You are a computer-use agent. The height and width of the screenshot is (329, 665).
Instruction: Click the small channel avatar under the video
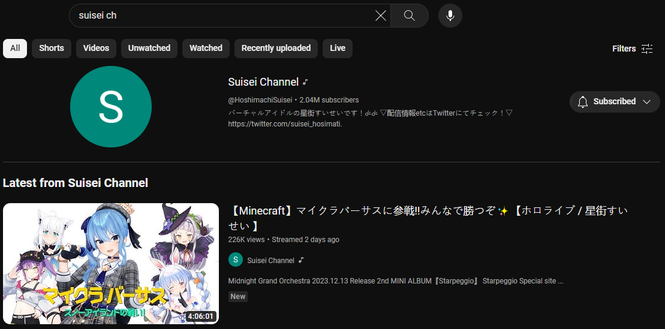(x=236, y=260)
